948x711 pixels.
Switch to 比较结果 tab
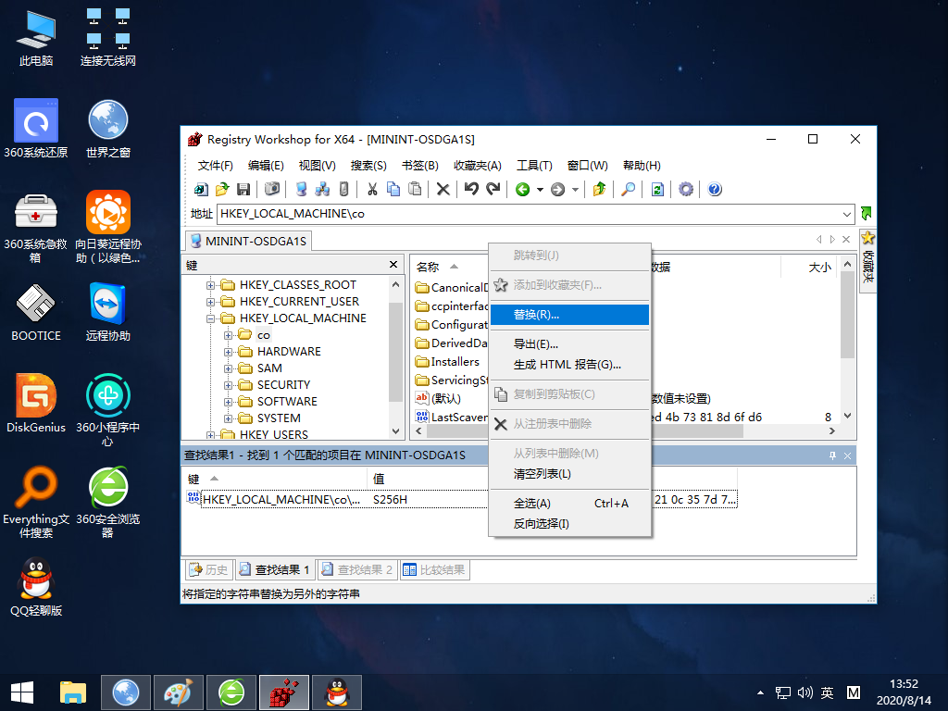tap(434, 569)
